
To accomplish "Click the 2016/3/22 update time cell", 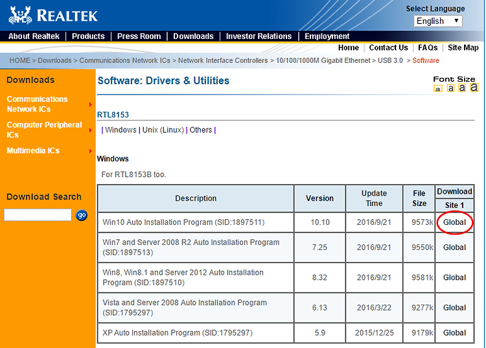I will pyautogui.click(x=374, y=307).
